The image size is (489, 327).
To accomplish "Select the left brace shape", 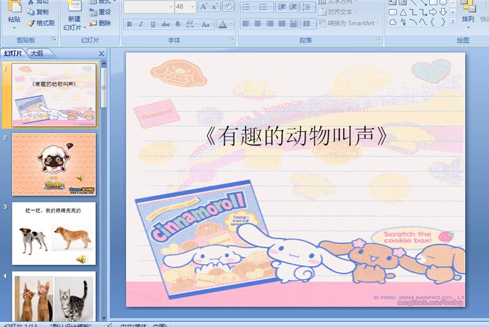I will click(433, 22).
